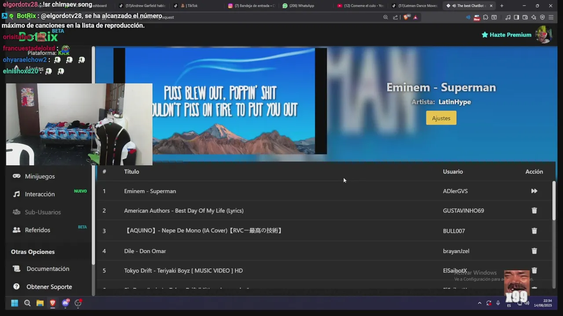Screen dimensions: 563x316
Task: Open the user avatar in header
Action: pyautogui.click(x=544, y=35)
